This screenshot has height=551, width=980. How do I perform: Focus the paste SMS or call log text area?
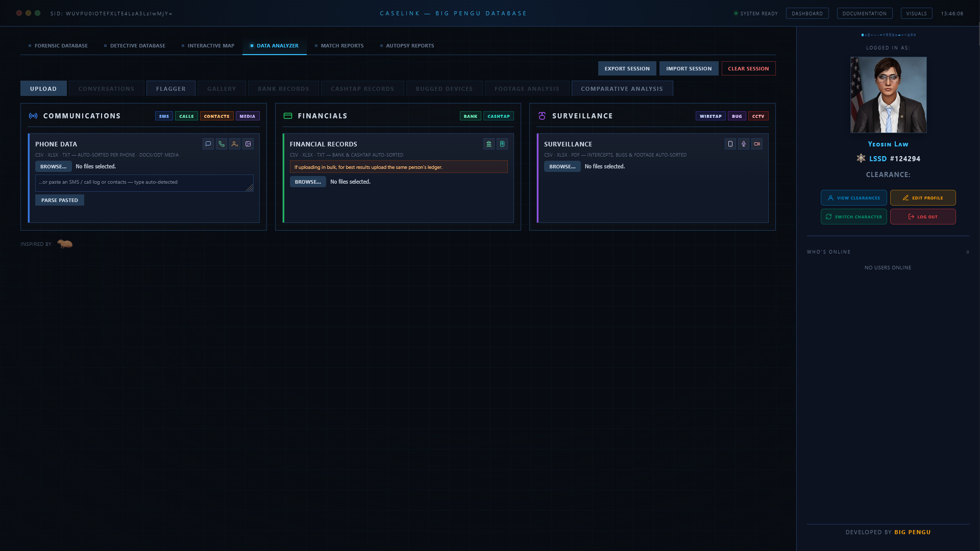point(144,183)
